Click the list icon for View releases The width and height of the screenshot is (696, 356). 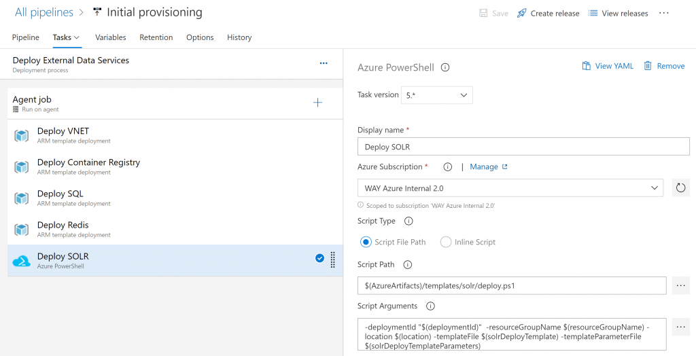click(593, 14)
